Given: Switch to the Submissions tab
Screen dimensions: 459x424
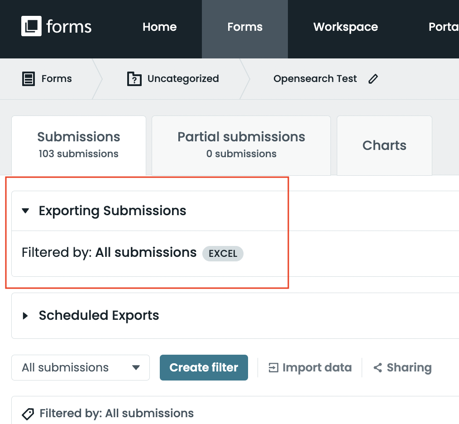Looking at the screenshot, I should coord(79,145).
